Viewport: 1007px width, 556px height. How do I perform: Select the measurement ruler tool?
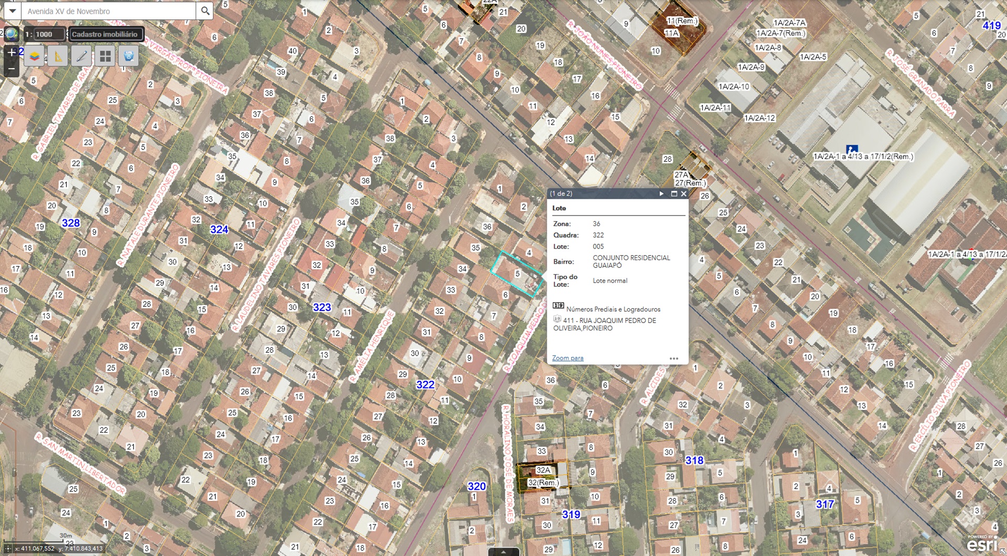click(58, 56)
